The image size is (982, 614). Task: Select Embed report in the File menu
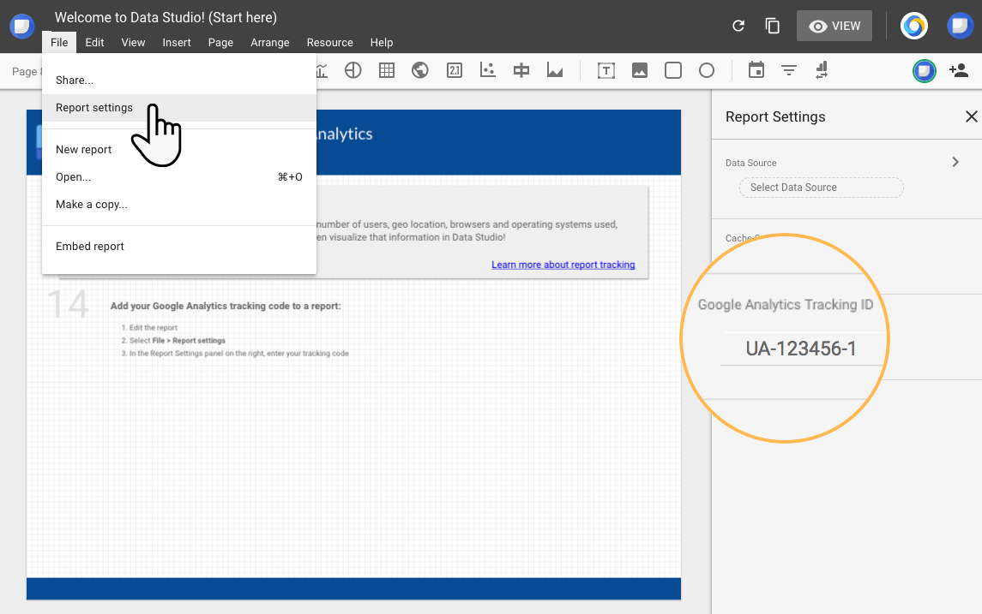coord(179,247)
